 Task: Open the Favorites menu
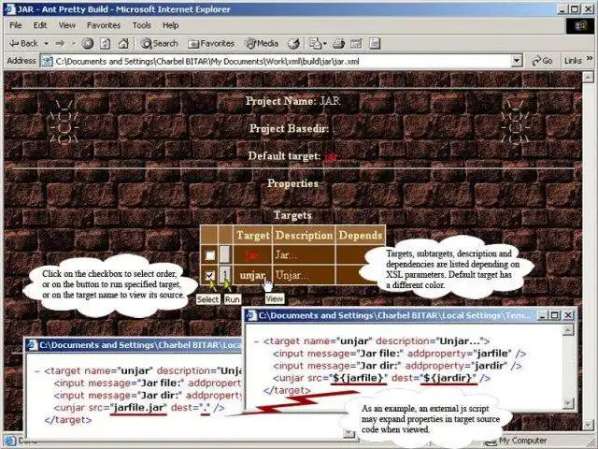104,25
